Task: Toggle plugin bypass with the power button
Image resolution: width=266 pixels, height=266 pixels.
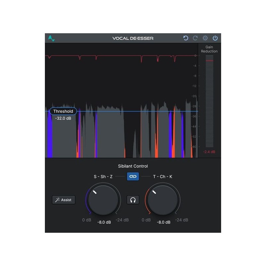Action: pyautogui.click(x=215, y=38)
